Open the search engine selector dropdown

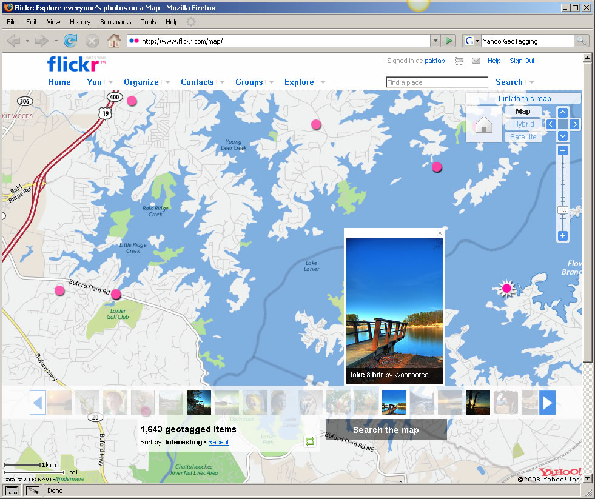tap(472, 41)
